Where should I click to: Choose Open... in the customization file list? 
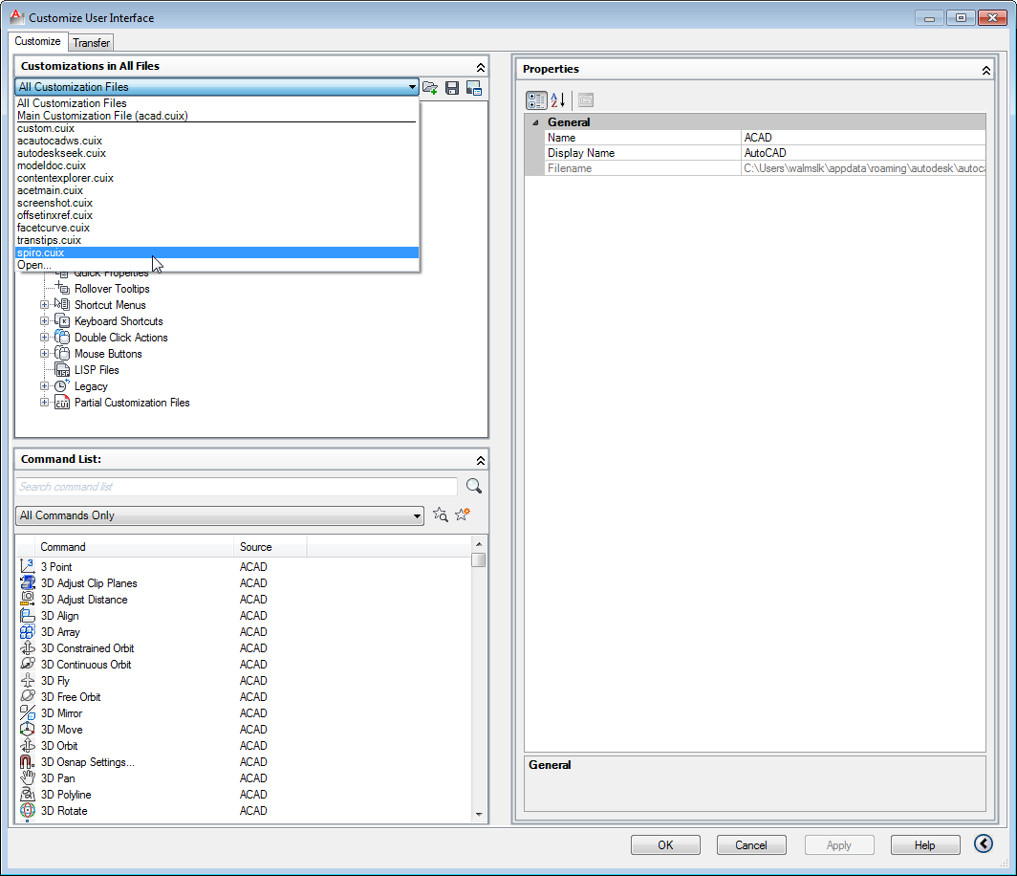(x=33, y=265)
